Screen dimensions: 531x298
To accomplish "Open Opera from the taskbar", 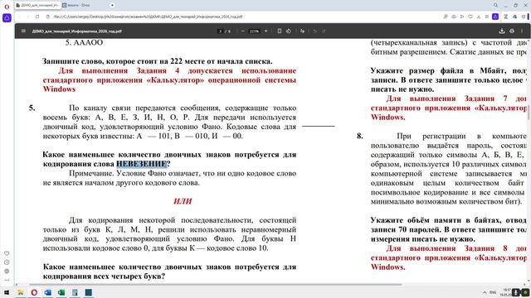I will click(34, 292).
